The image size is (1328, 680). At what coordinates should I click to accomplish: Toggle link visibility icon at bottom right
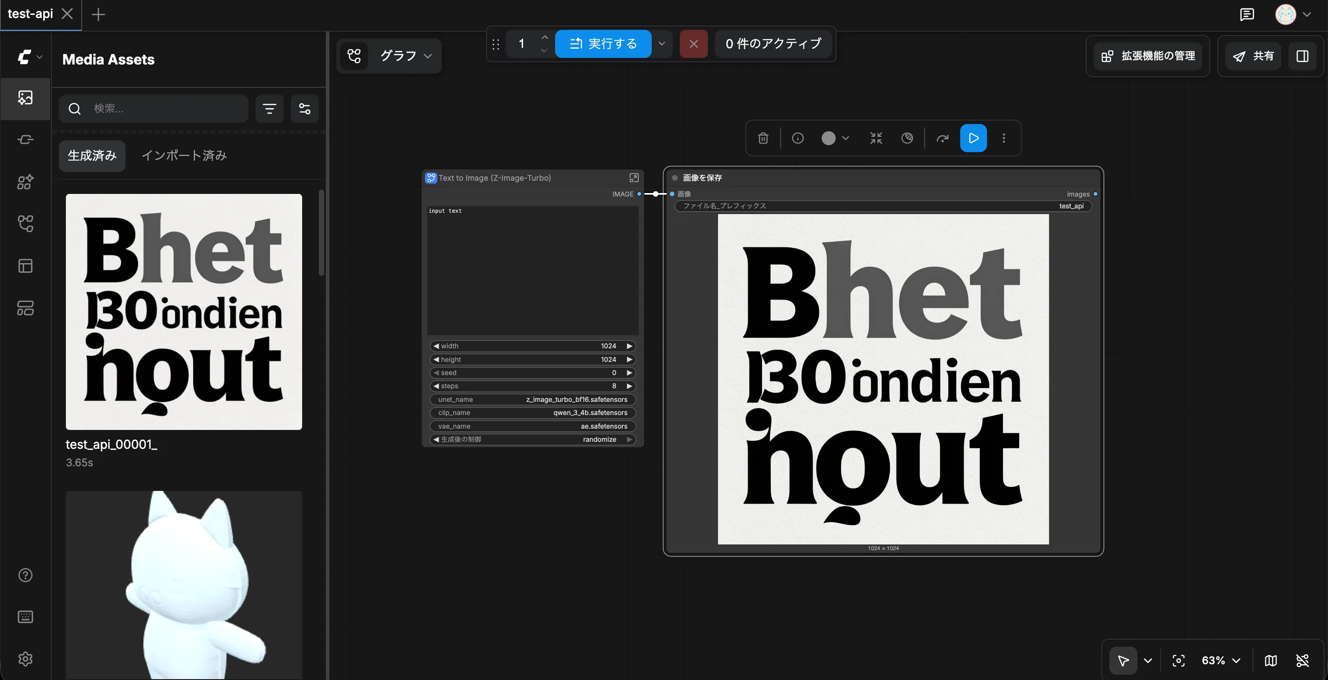click(1302, 660)
